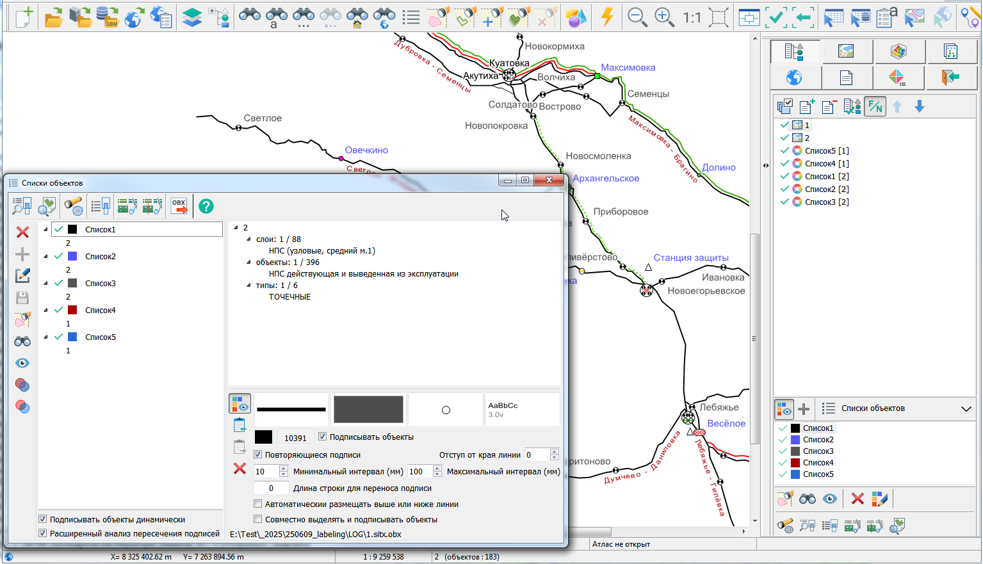Enable 'Совместно выделять и подписывать объекты'

pyautogui.click(x=258, y=519)
